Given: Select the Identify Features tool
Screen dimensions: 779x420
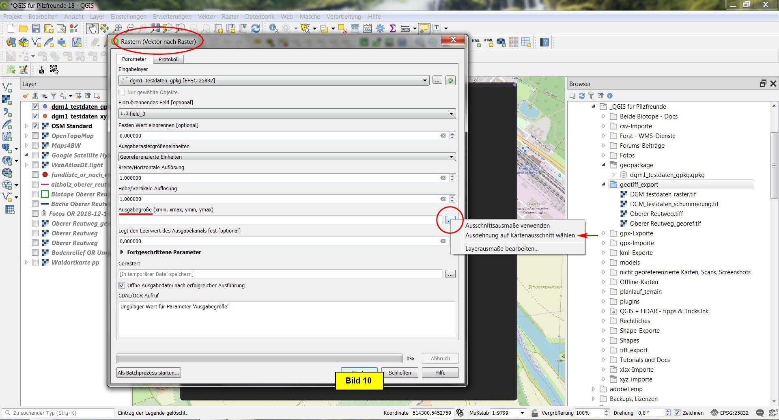Looking at the screenshot, I should (273, 28).
